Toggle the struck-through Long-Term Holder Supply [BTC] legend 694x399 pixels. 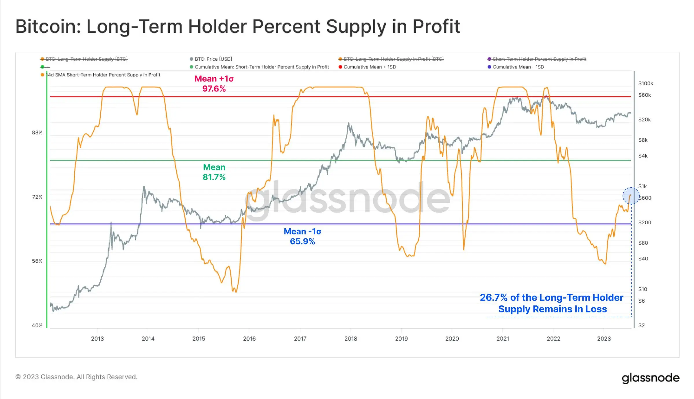point(84,59)
